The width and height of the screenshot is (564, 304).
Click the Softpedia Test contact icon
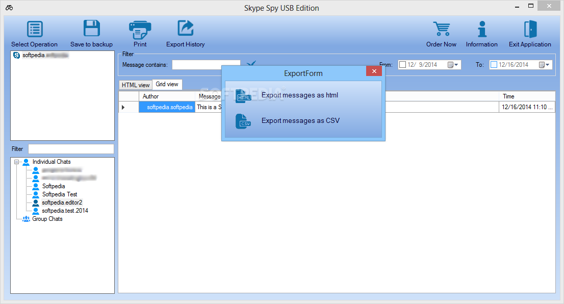click(36, 194)
